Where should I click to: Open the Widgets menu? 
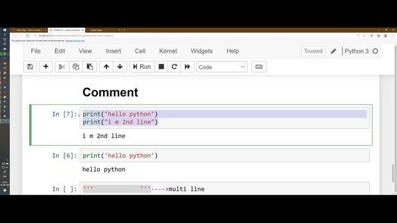coord(202,51)
